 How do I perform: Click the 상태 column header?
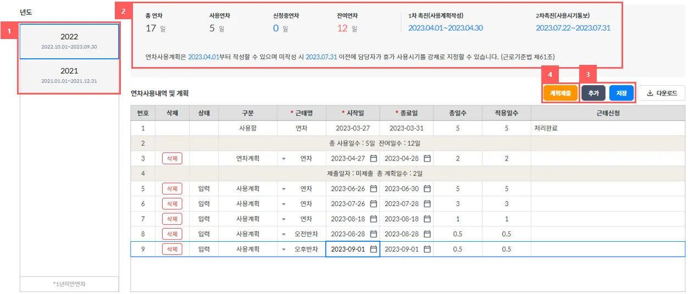[x=204, y=113]
